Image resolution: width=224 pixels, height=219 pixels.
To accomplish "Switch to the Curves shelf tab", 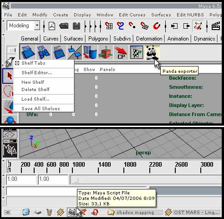I will coord(51,39).
